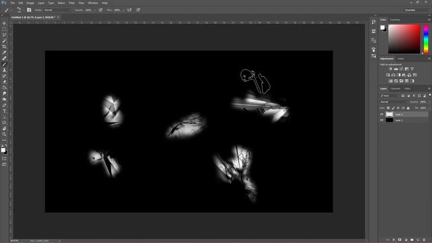Pick a color in the red color field
Screen dimensions: 432x243
(x=404, y=39)
